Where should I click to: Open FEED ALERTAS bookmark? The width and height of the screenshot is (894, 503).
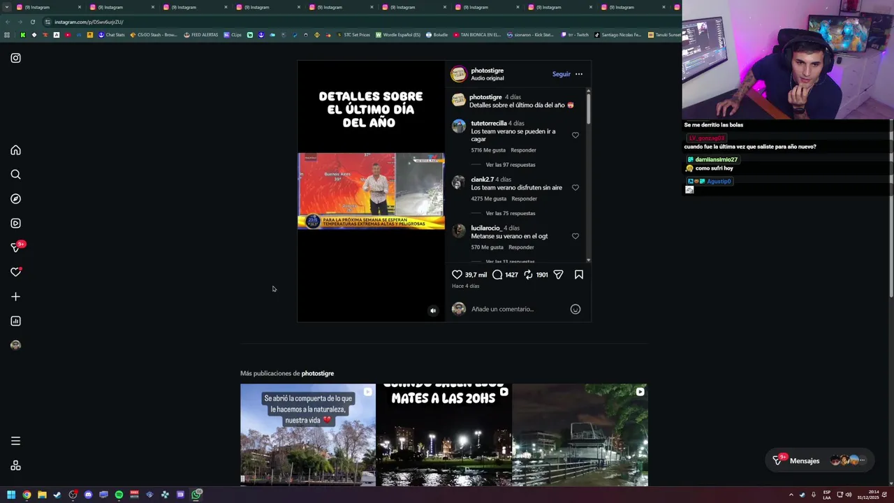click(x=201, y=34)
